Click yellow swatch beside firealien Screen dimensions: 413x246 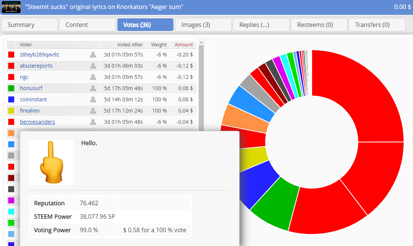(x=11, y=111)
